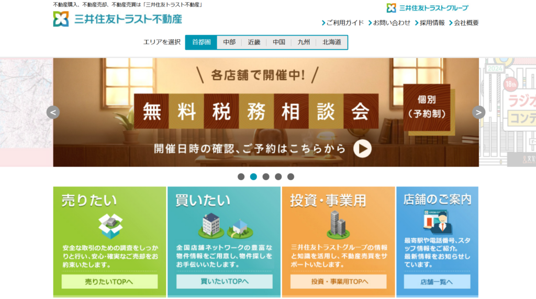Go to previous carousel slide arrow
Screen dimensions: 536x299
coord(53,112)
